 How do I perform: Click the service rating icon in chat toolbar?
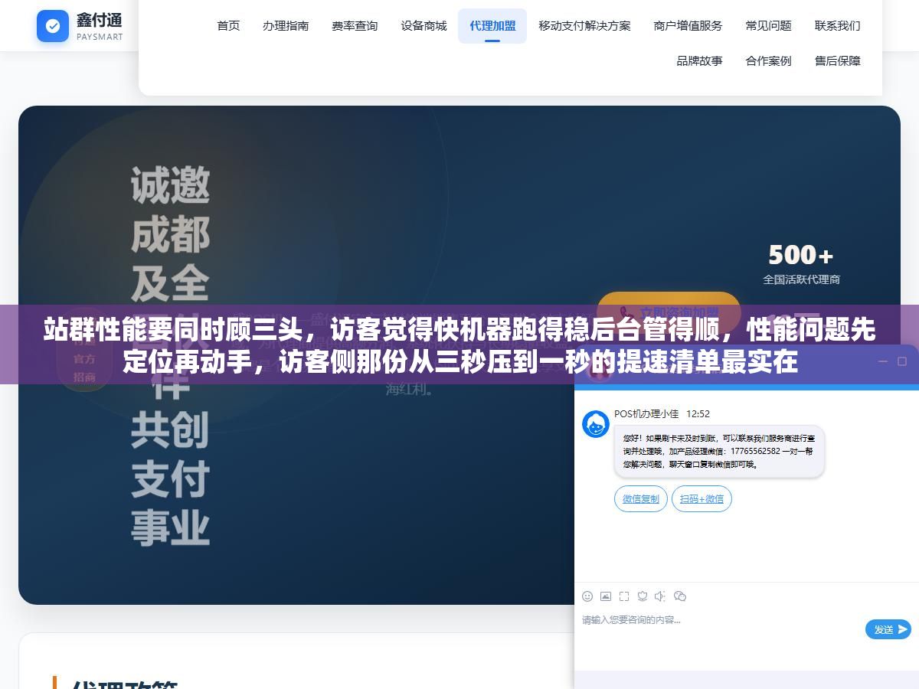[643, 596]
